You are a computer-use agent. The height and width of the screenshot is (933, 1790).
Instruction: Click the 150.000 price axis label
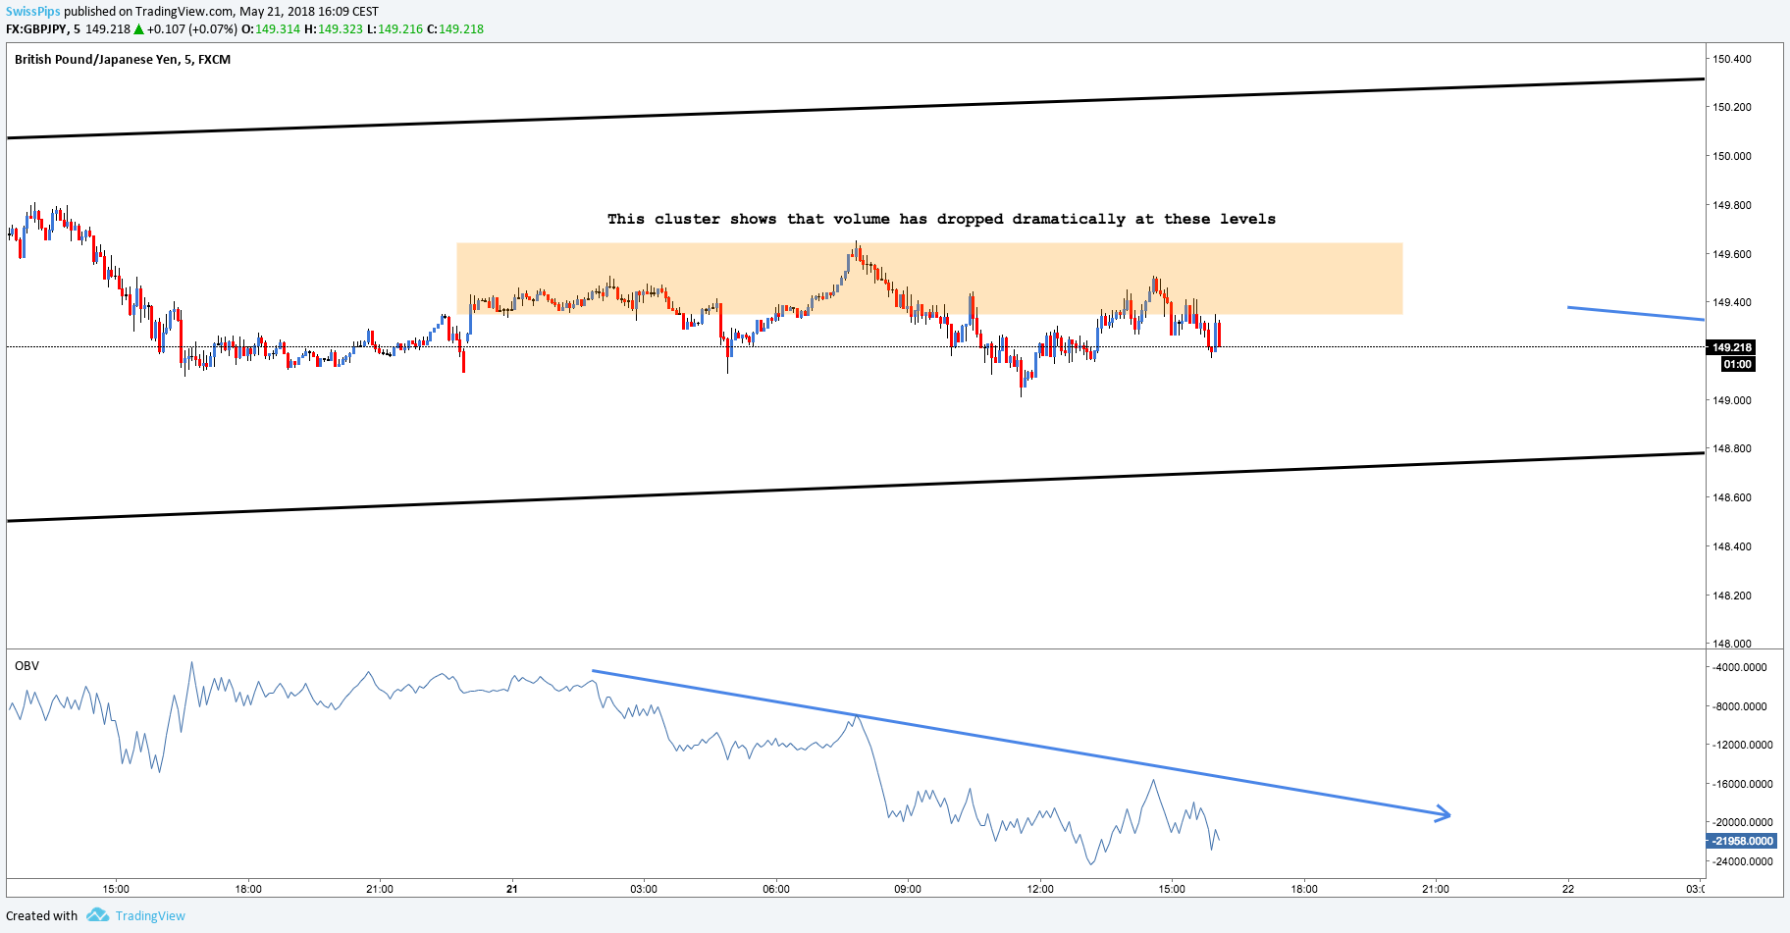[1732, 156]
